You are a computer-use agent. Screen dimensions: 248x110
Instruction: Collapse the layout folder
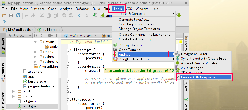[x=36, y=42]
